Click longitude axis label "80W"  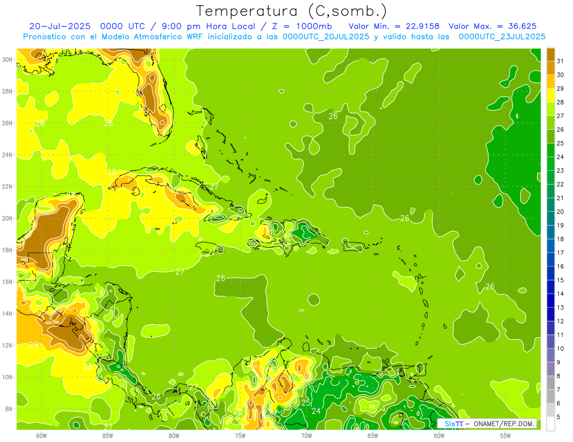pos(174,436)
